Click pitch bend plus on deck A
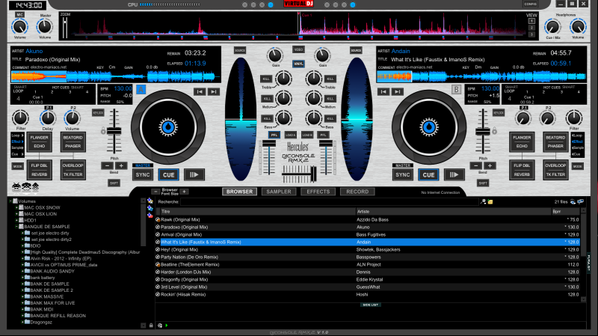Image resolution: width=598 pixels, height=336 pixels. 121,165
